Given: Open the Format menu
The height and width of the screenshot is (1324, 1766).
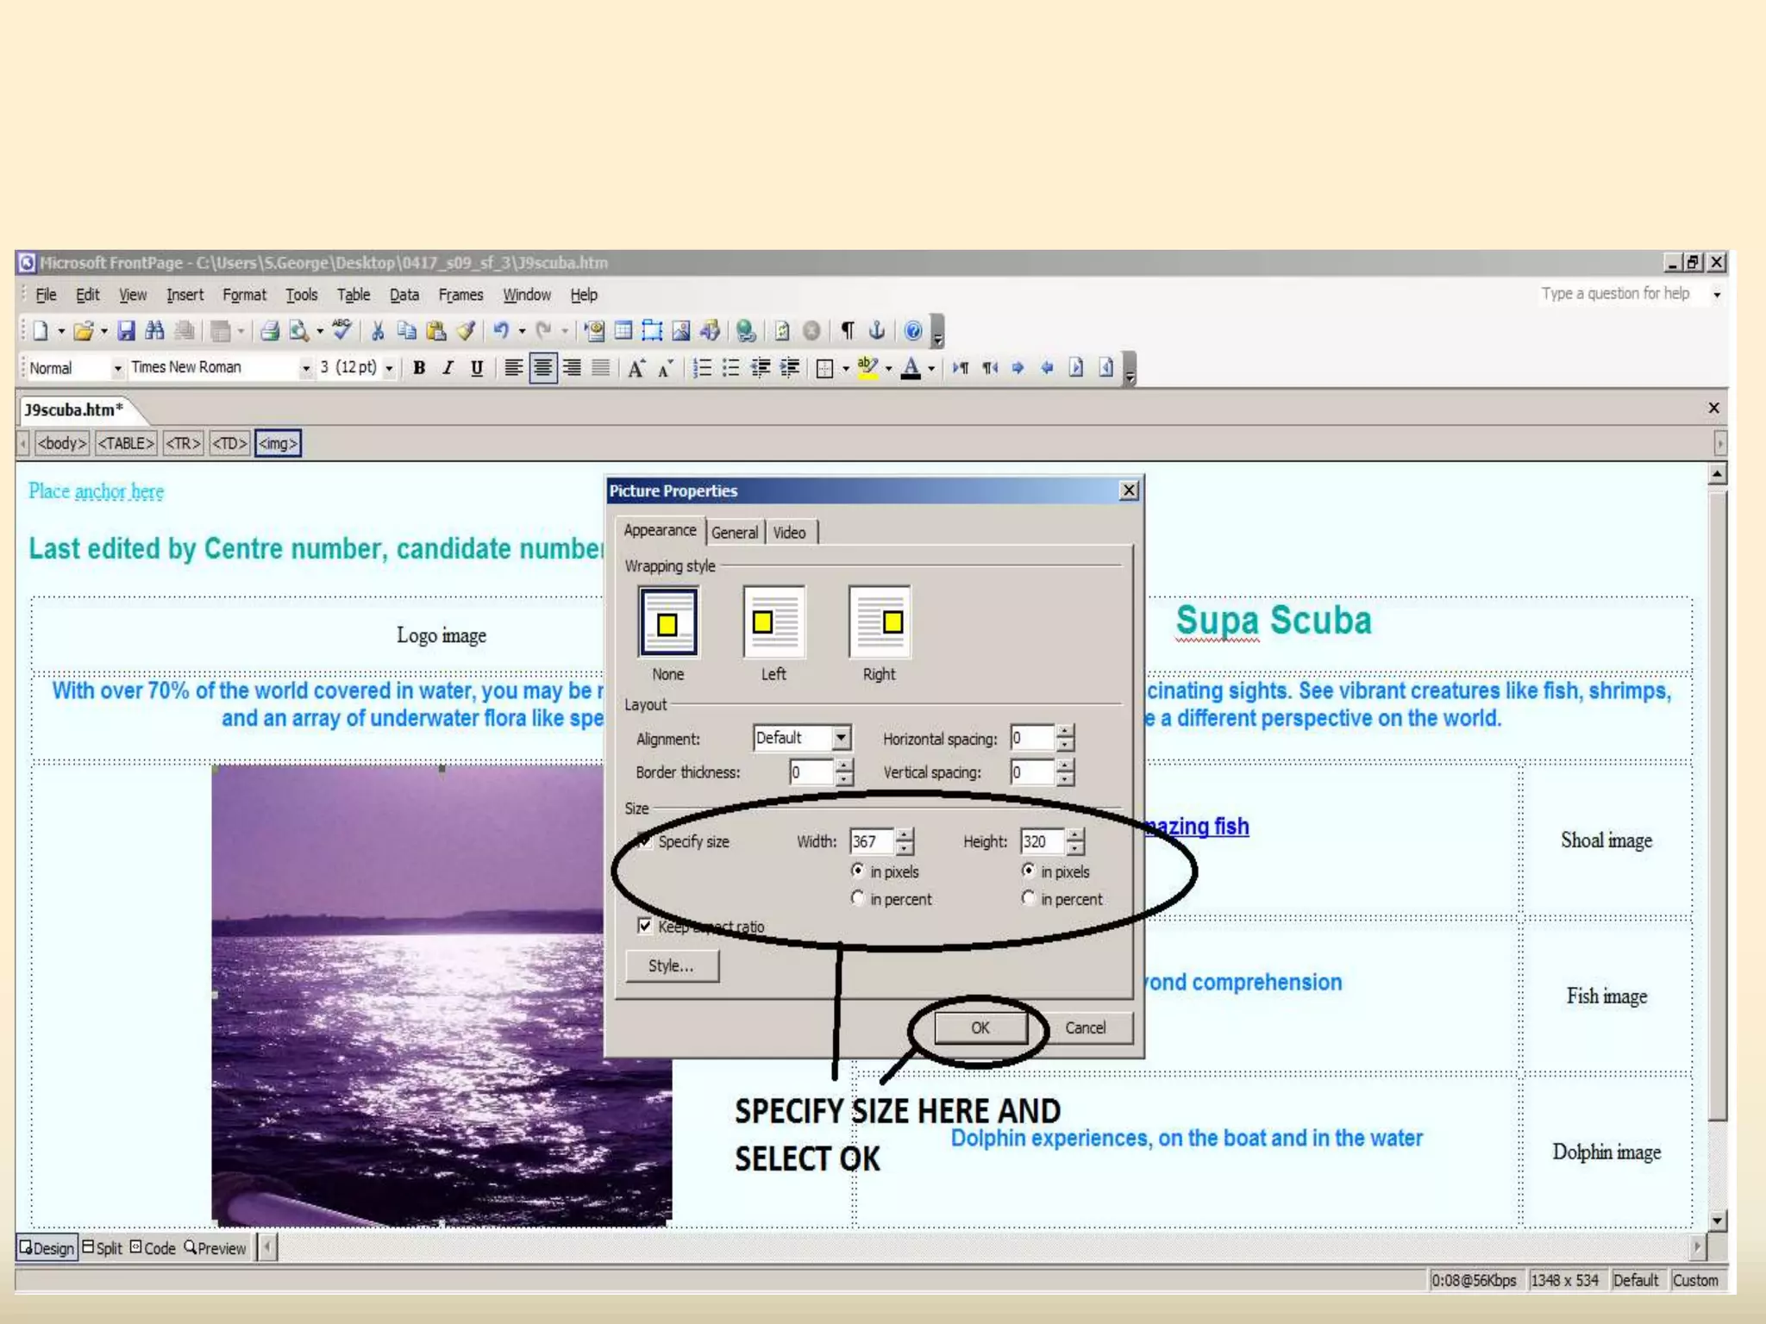Looking at the screenshot, I should (x=244, y=295).
